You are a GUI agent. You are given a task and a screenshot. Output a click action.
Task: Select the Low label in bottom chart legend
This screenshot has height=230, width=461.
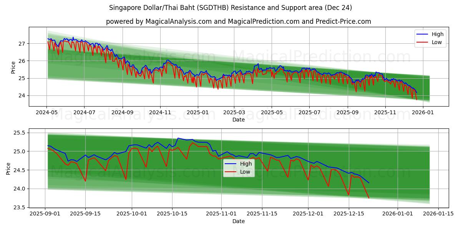point(245,171)
